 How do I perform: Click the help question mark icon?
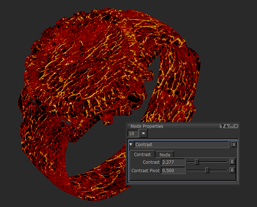[x=222, y=126]
